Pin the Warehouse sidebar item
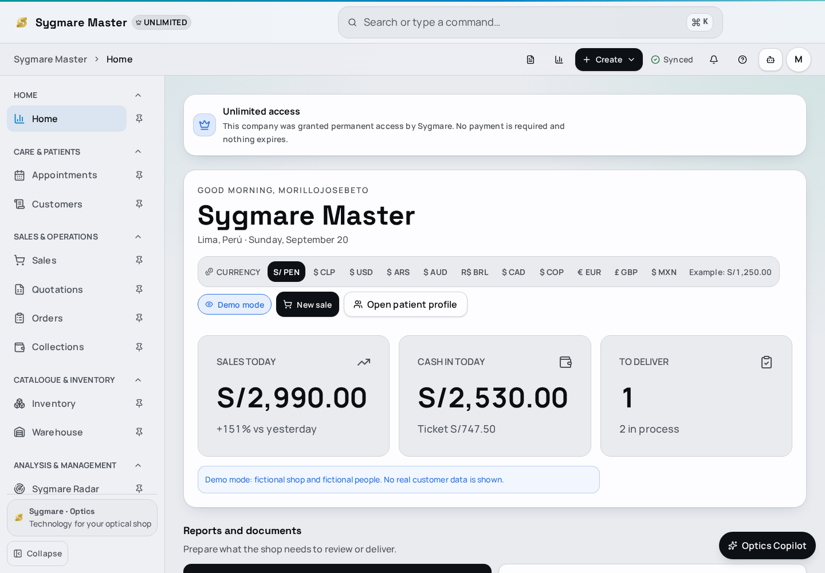This screenshot has height=573, width=825. (139, 432)
